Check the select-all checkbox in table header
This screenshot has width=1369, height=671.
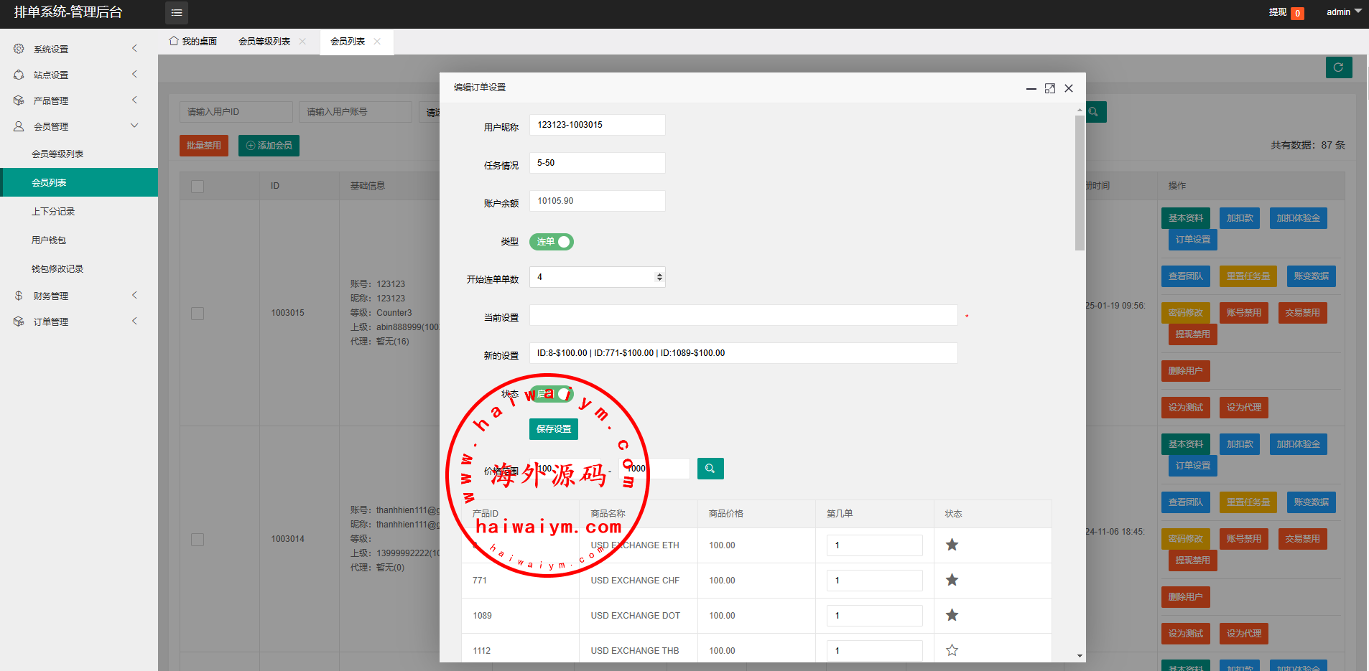[x=198, y=187]
